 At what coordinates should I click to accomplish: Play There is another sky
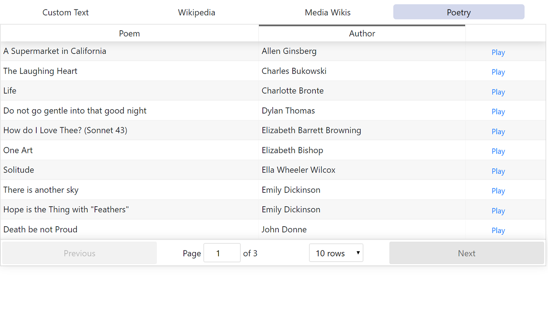tap(498, 191)
